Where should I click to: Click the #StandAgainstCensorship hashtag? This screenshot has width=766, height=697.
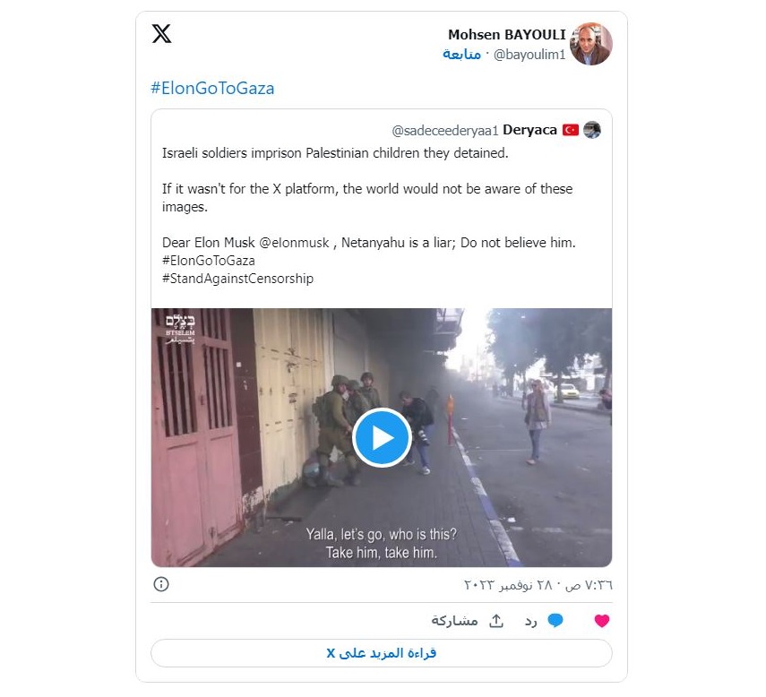tap(238, 279)
